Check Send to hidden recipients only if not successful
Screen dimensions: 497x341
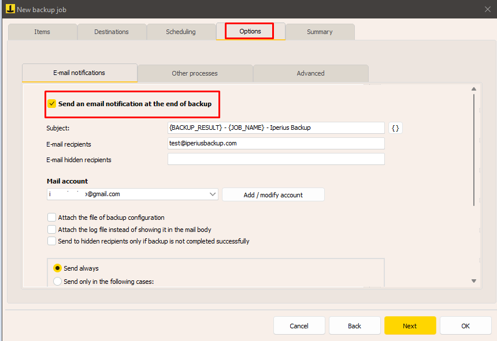tap(51, 241)
